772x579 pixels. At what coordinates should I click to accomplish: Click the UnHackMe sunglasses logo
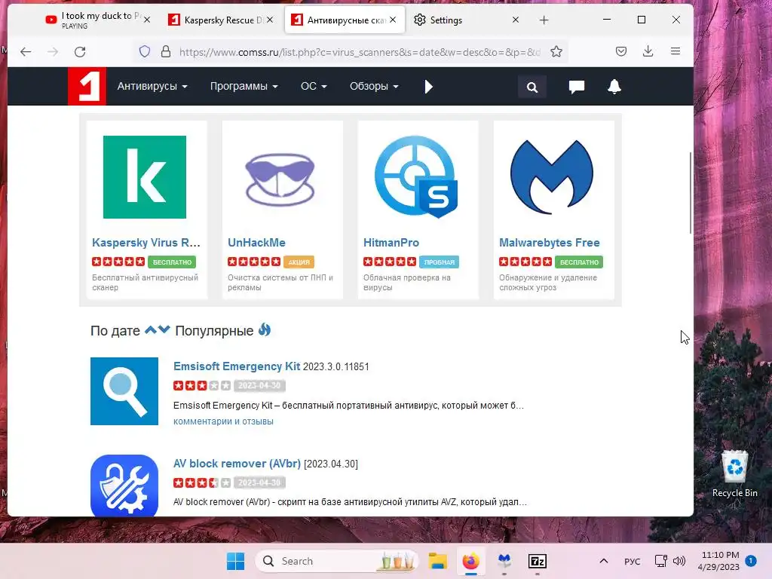pyautogui.click(x=280, y=179)
